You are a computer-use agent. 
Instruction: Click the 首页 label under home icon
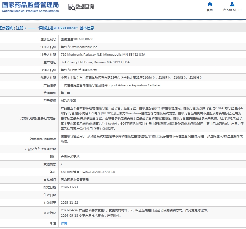210,10
